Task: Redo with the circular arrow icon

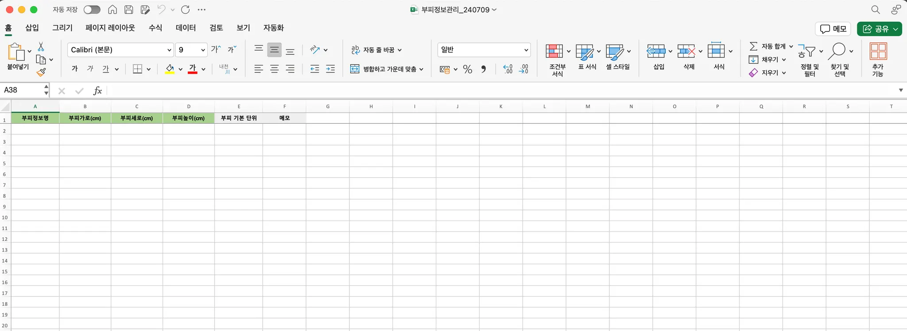Action: point(186,10)
